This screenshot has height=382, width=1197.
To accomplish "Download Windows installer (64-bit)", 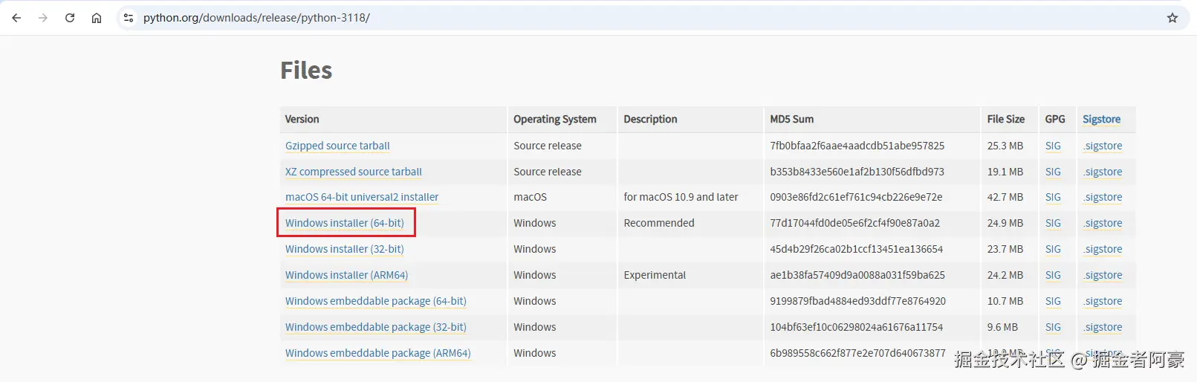I will coord(345,223).
